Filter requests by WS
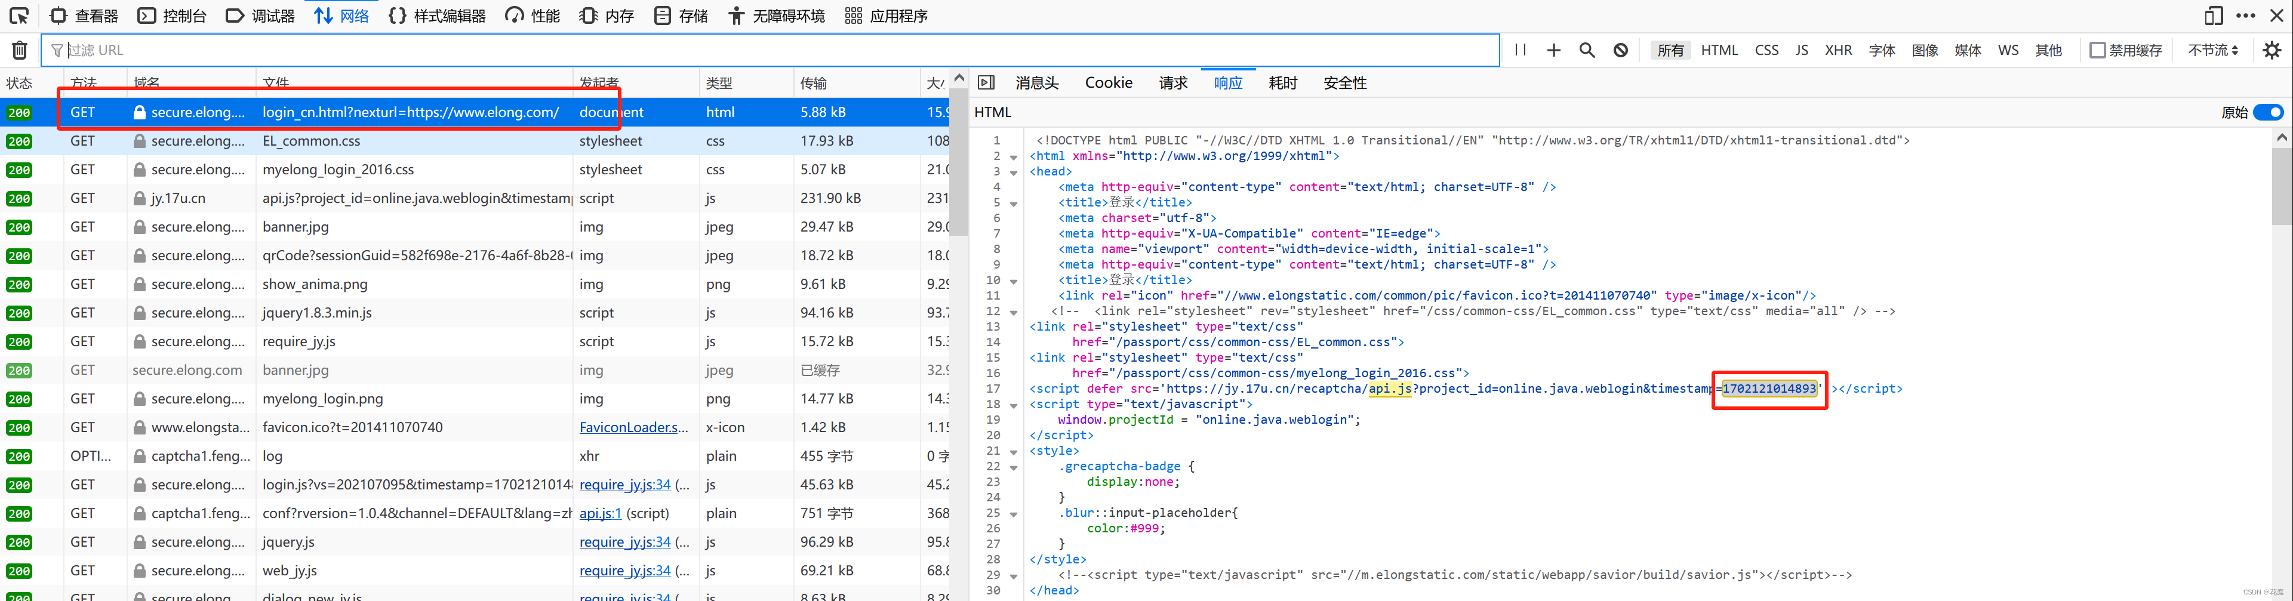 [x=2007, y=50]
